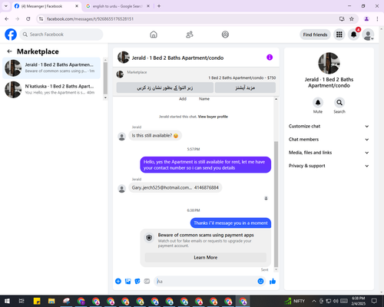Open the Chrome three-dot menu

[x=377, y=19]
